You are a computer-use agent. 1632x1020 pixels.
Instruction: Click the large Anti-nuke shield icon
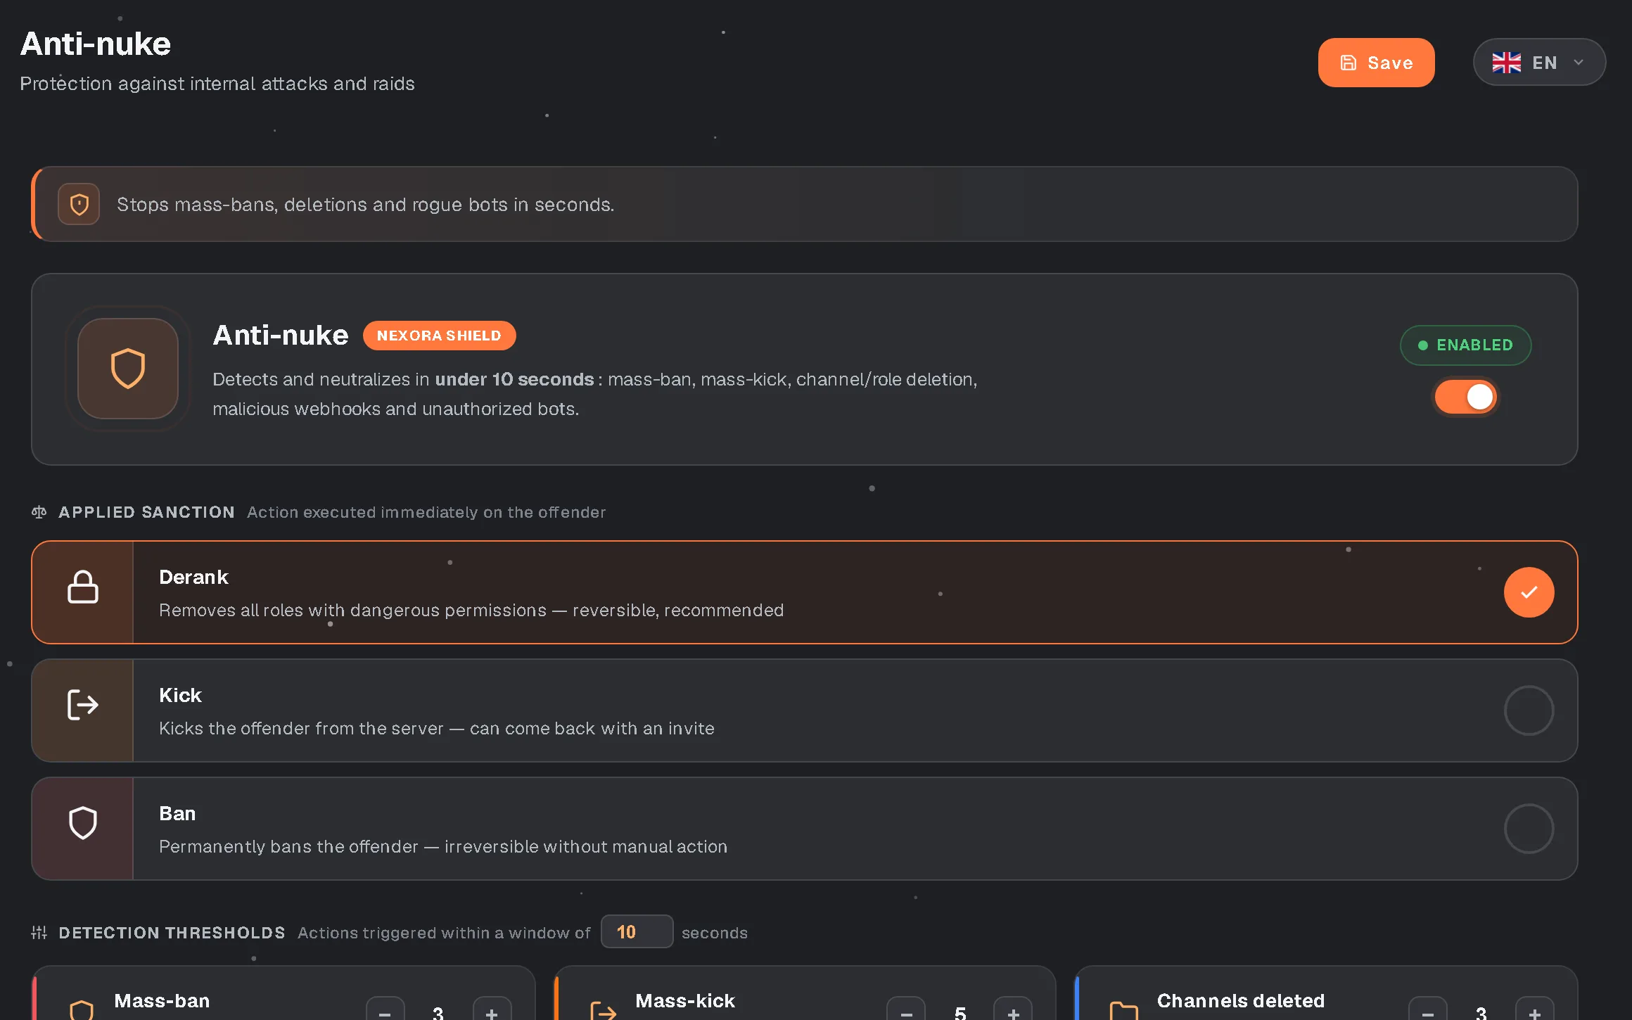point(128,369)
